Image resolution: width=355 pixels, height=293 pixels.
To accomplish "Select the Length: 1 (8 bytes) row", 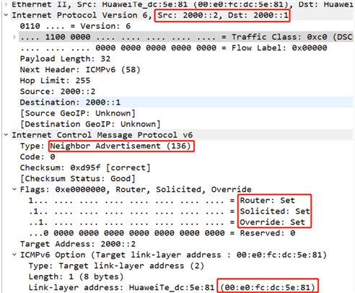I will coord(76,276).
